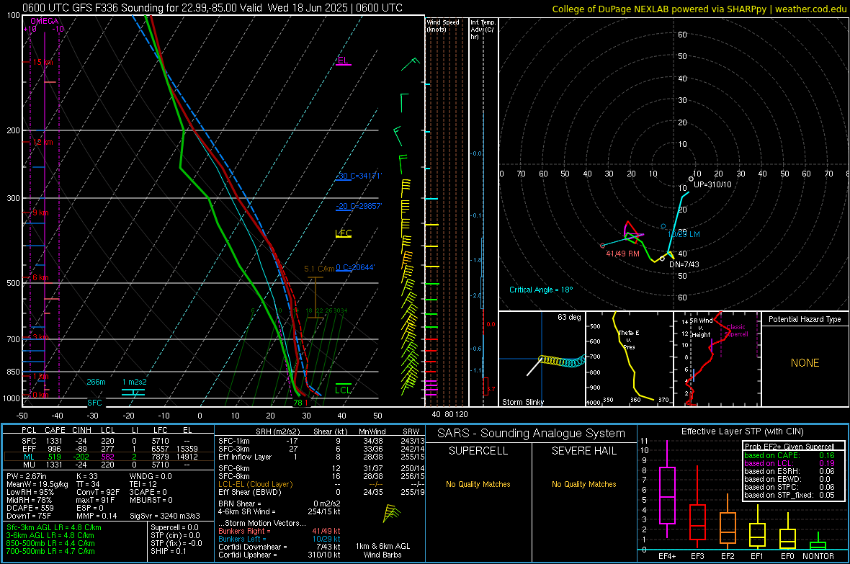Select the 15 km height marker
Screen dimensions: 850x564
coord(42,63)
